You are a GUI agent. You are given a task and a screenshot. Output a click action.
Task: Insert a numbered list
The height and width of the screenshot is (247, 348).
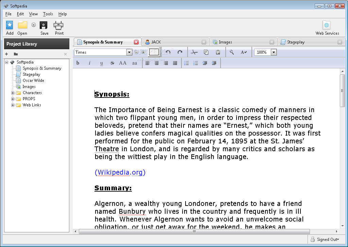(x=195, y=63)
